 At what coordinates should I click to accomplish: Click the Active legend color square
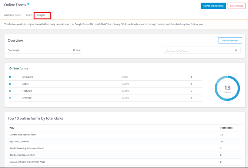10,84
